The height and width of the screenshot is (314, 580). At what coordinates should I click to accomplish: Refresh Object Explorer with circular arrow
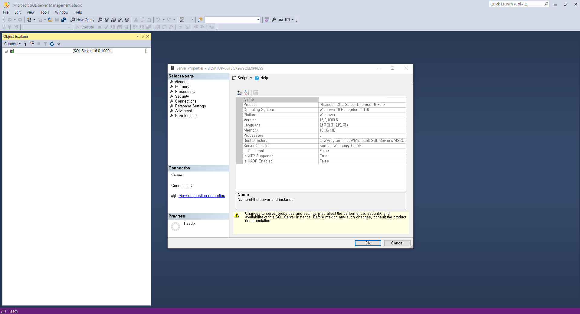(x=52, y=44)
